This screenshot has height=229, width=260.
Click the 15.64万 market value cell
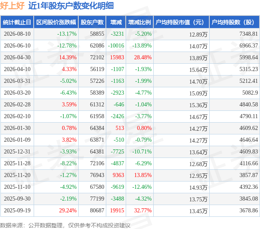[x=198, y=70]
